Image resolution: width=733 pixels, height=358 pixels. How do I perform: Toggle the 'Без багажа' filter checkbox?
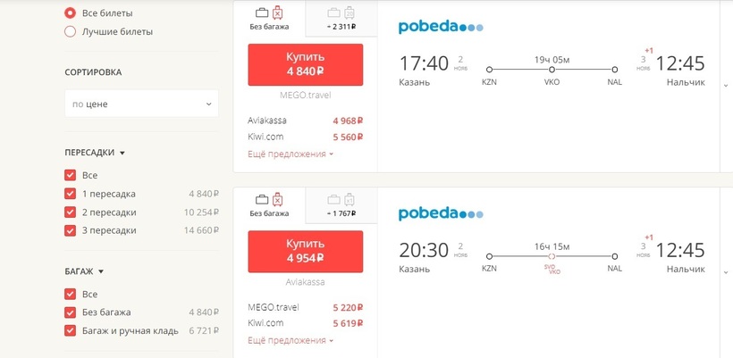[x=71, y=312]
